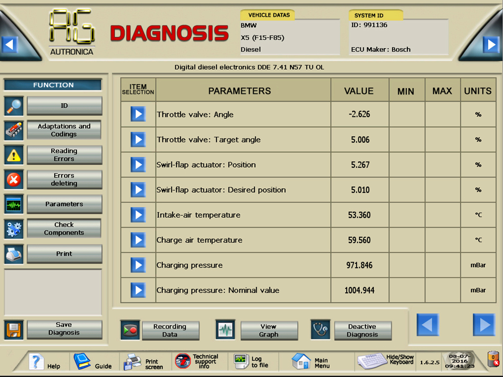Click the magnifying glass ID icon
The width and height of the screenshot is (503, 377).
pos(14,106)
